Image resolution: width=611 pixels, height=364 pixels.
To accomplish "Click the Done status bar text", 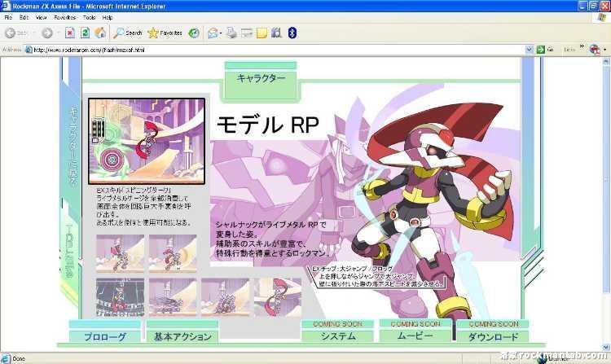I will pyautogui.click(x=19, y=358).
